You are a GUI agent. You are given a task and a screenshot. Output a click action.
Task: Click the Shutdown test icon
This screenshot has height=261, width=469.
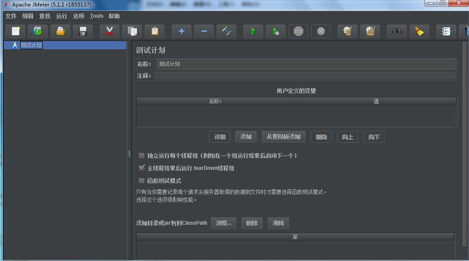tap(321, 31)
